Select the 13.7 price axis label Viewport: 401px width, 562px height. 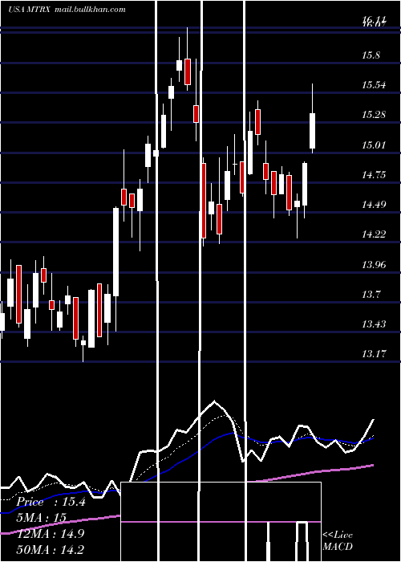tap(371, 295)
